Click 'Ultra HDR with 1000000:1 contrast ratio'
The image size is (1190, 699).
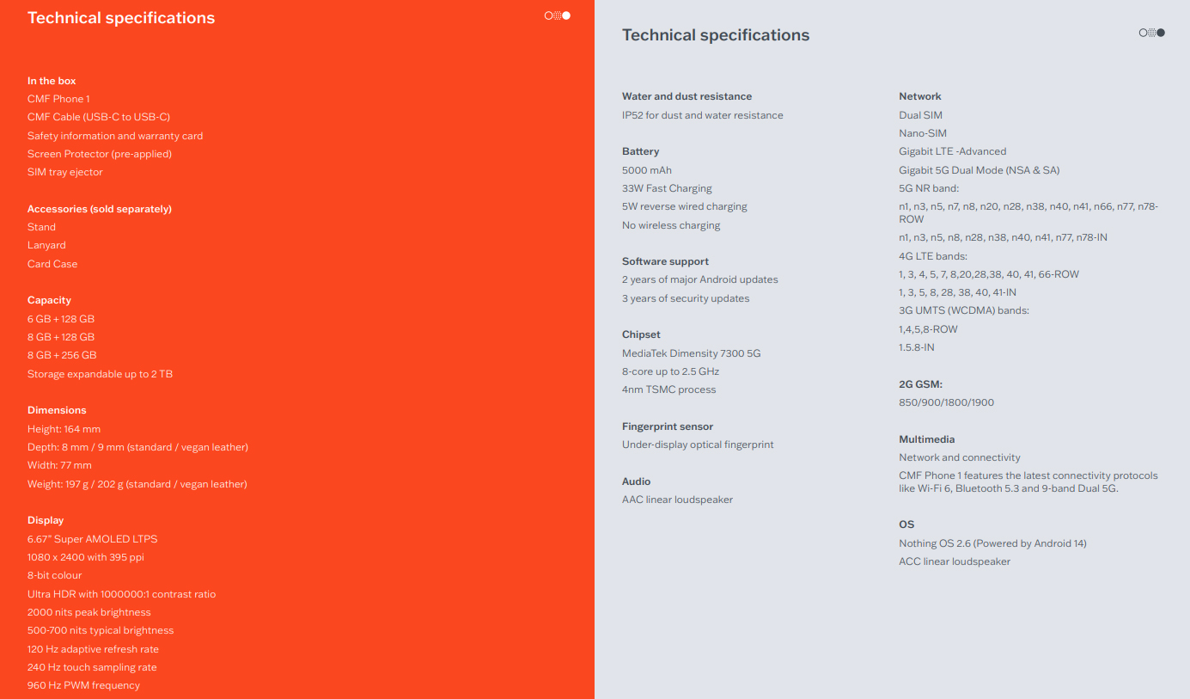122,594
